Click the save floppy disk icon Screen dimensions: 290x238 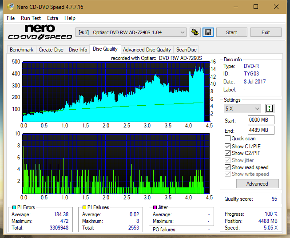point(208,32)
